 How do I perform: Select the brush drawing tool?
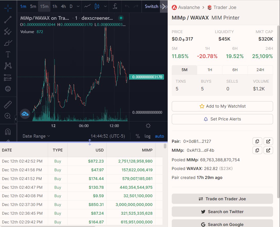(8, 43)
